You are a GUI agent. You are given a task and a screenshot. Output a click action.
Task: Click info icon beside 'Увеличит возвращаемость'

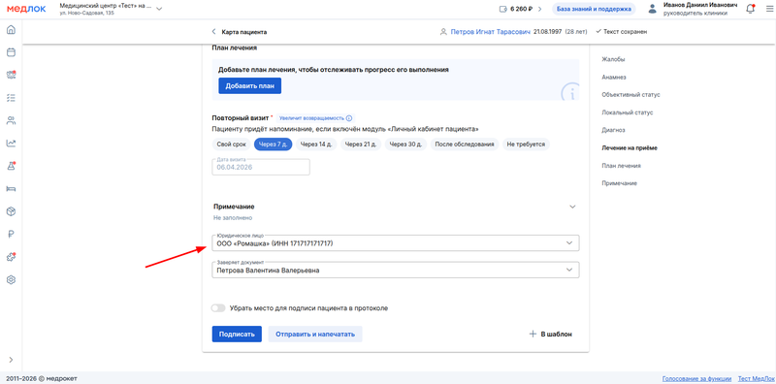[x=349, y=118]
